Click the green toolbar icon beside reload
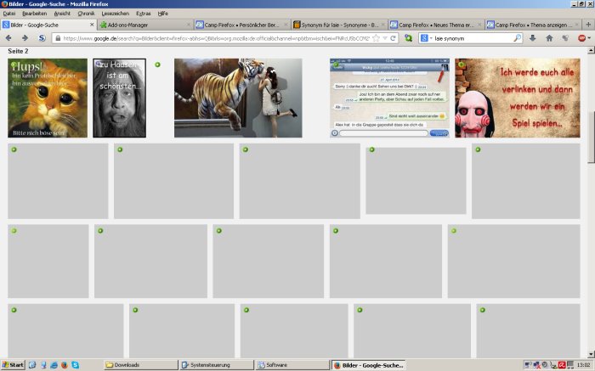This screenshot has height=371, width=595. pyautogui.click(x=409, y=38)
